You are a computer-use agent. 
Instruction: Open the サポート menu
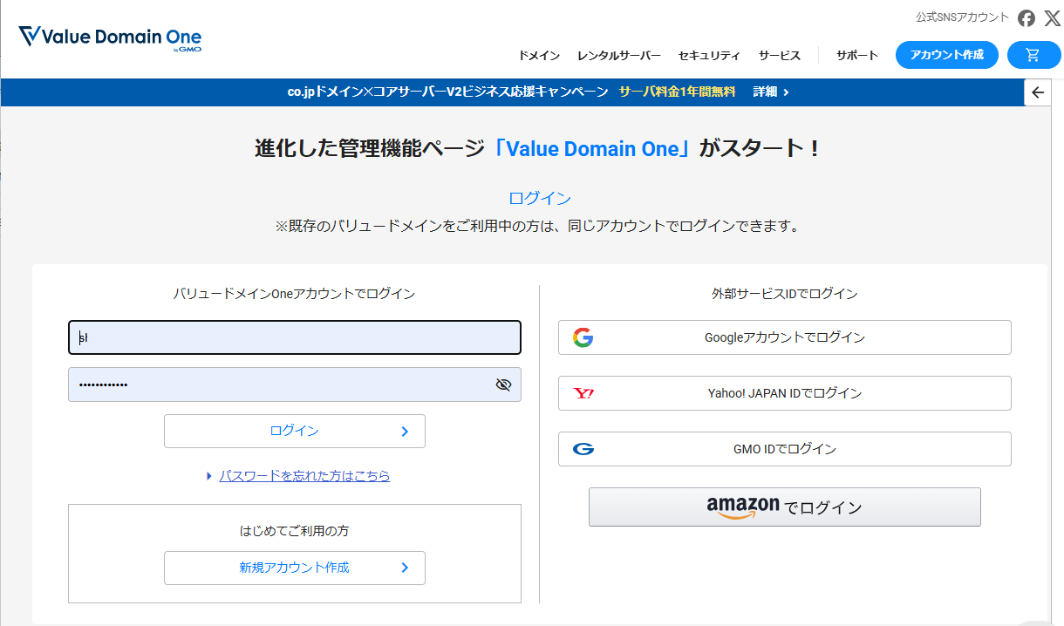[857, 55]
